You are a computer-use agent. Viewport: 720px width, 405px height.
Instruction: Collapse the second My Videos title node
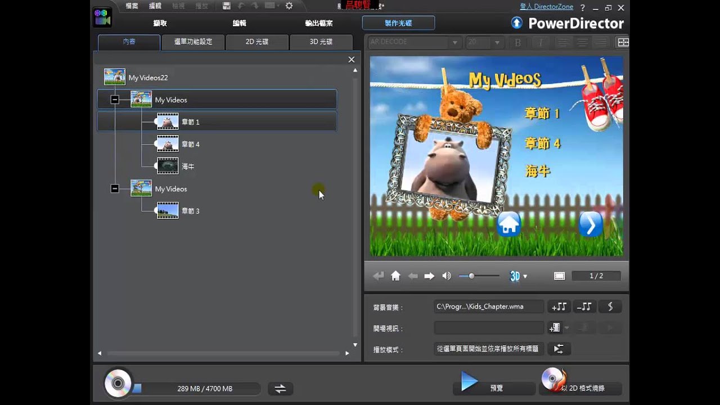(x=115, y=189)
